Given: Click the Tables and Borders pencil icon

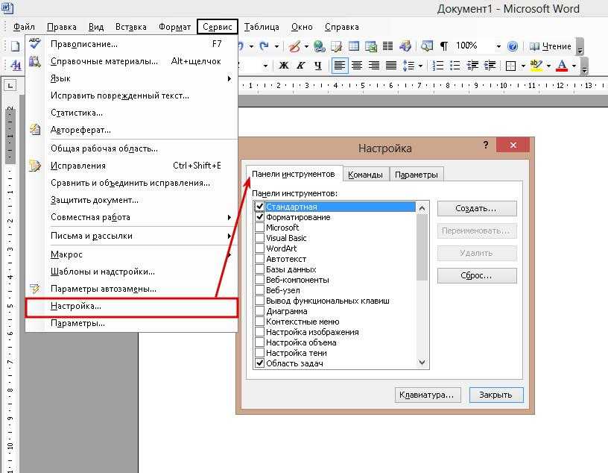Looking at the screenshot, I should pos(336,46).
